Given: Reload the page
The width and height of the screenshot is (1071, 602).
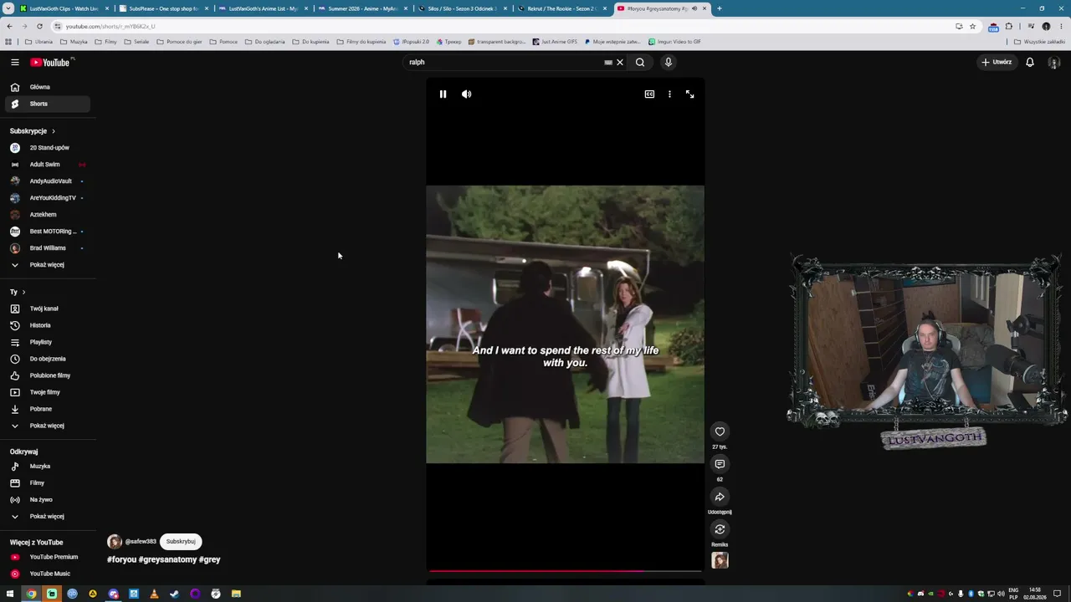Looking at the screenshot, I should click(39, 26).
